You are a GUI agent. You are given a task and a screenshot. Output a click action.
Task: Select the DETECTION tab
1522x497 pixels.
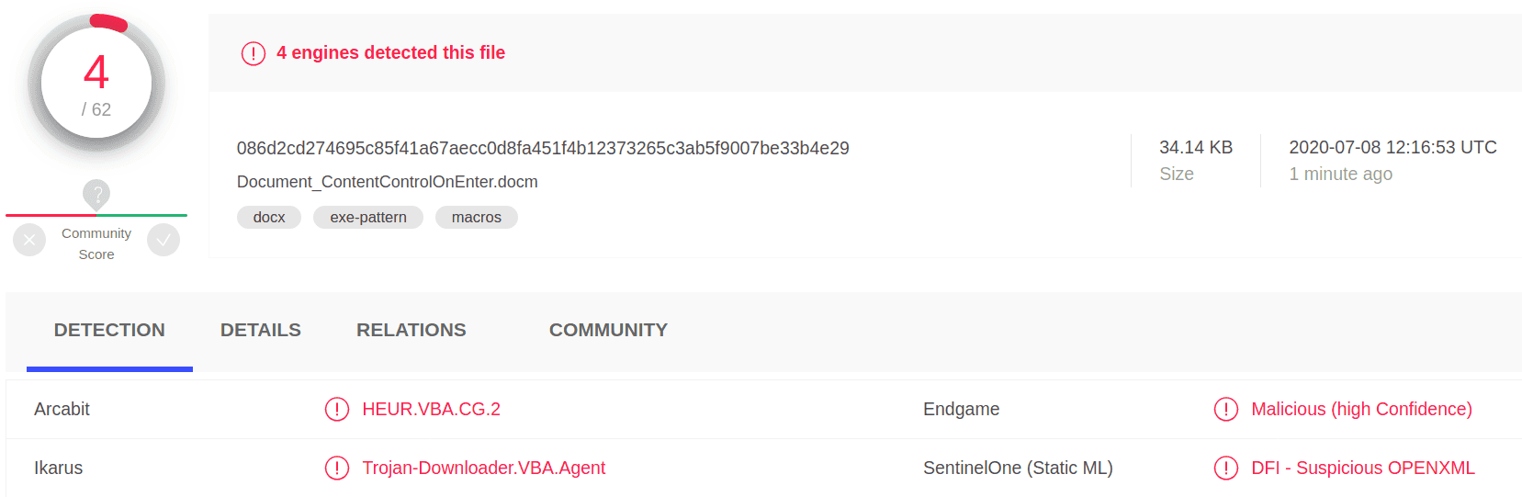(x=109, y=330)
